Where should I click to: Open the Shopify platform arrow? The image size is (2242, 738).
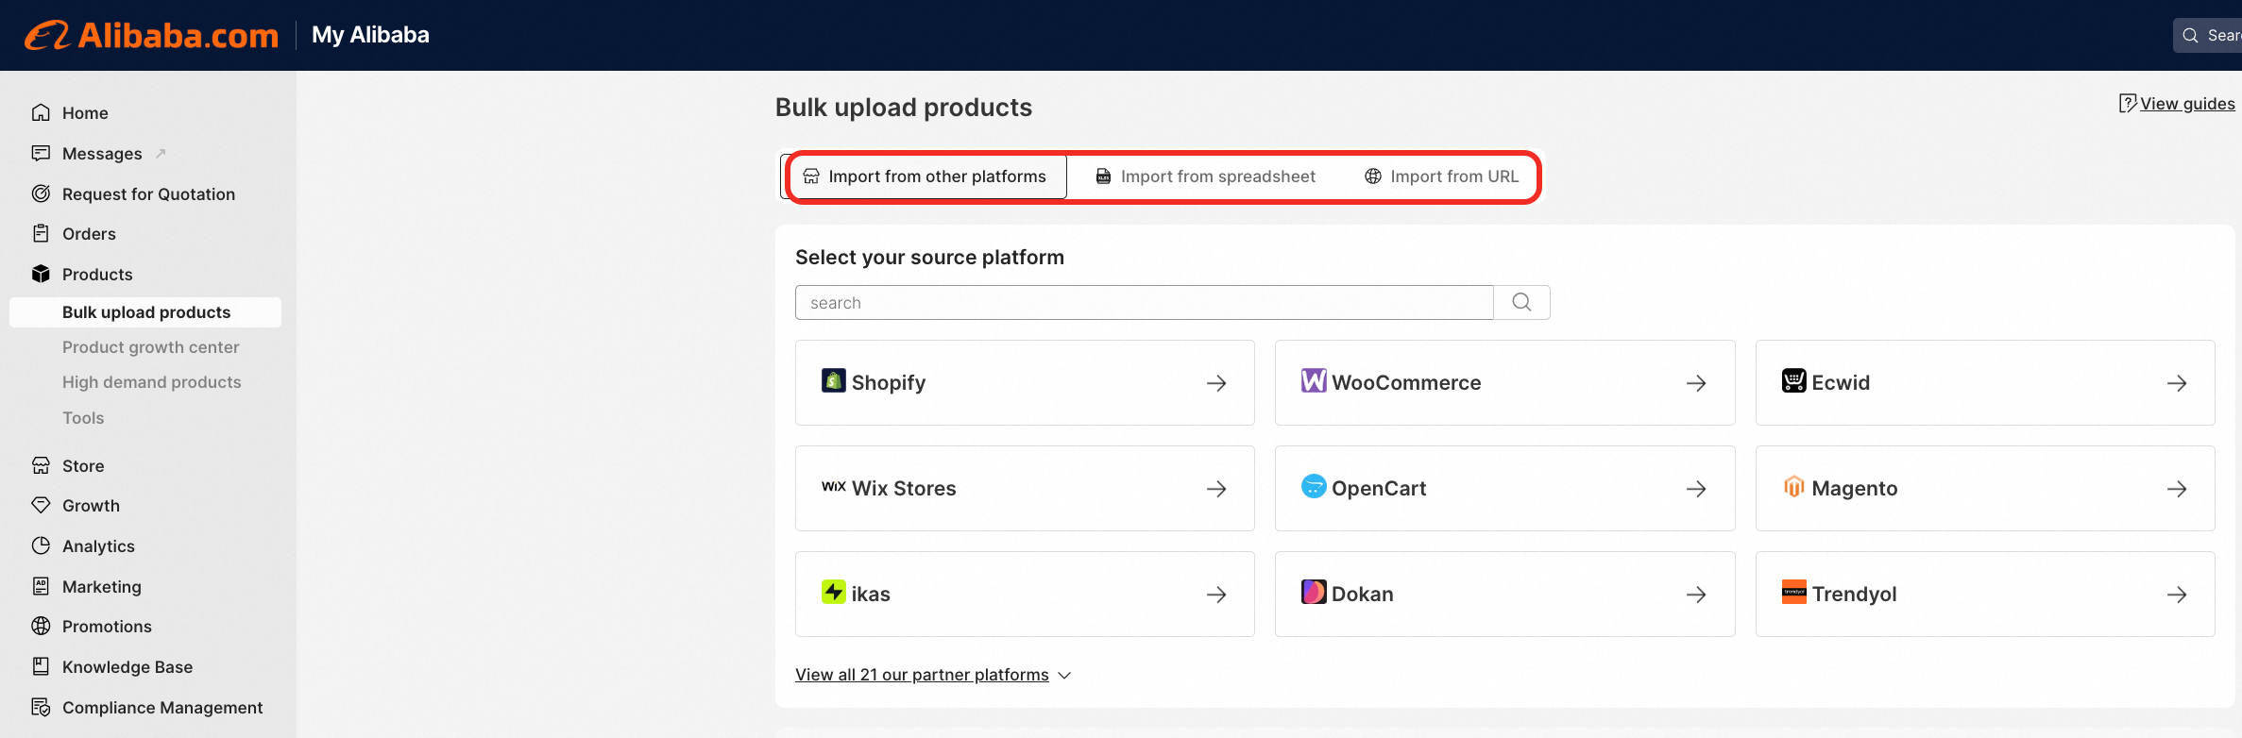[x=1216, y=383]
